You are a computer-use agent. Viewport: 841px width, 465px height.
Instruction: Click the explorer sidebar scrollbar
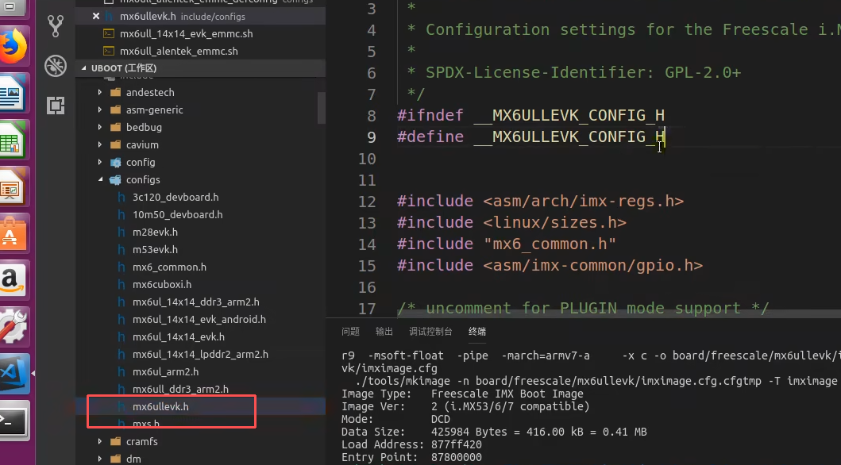(322, 107)
